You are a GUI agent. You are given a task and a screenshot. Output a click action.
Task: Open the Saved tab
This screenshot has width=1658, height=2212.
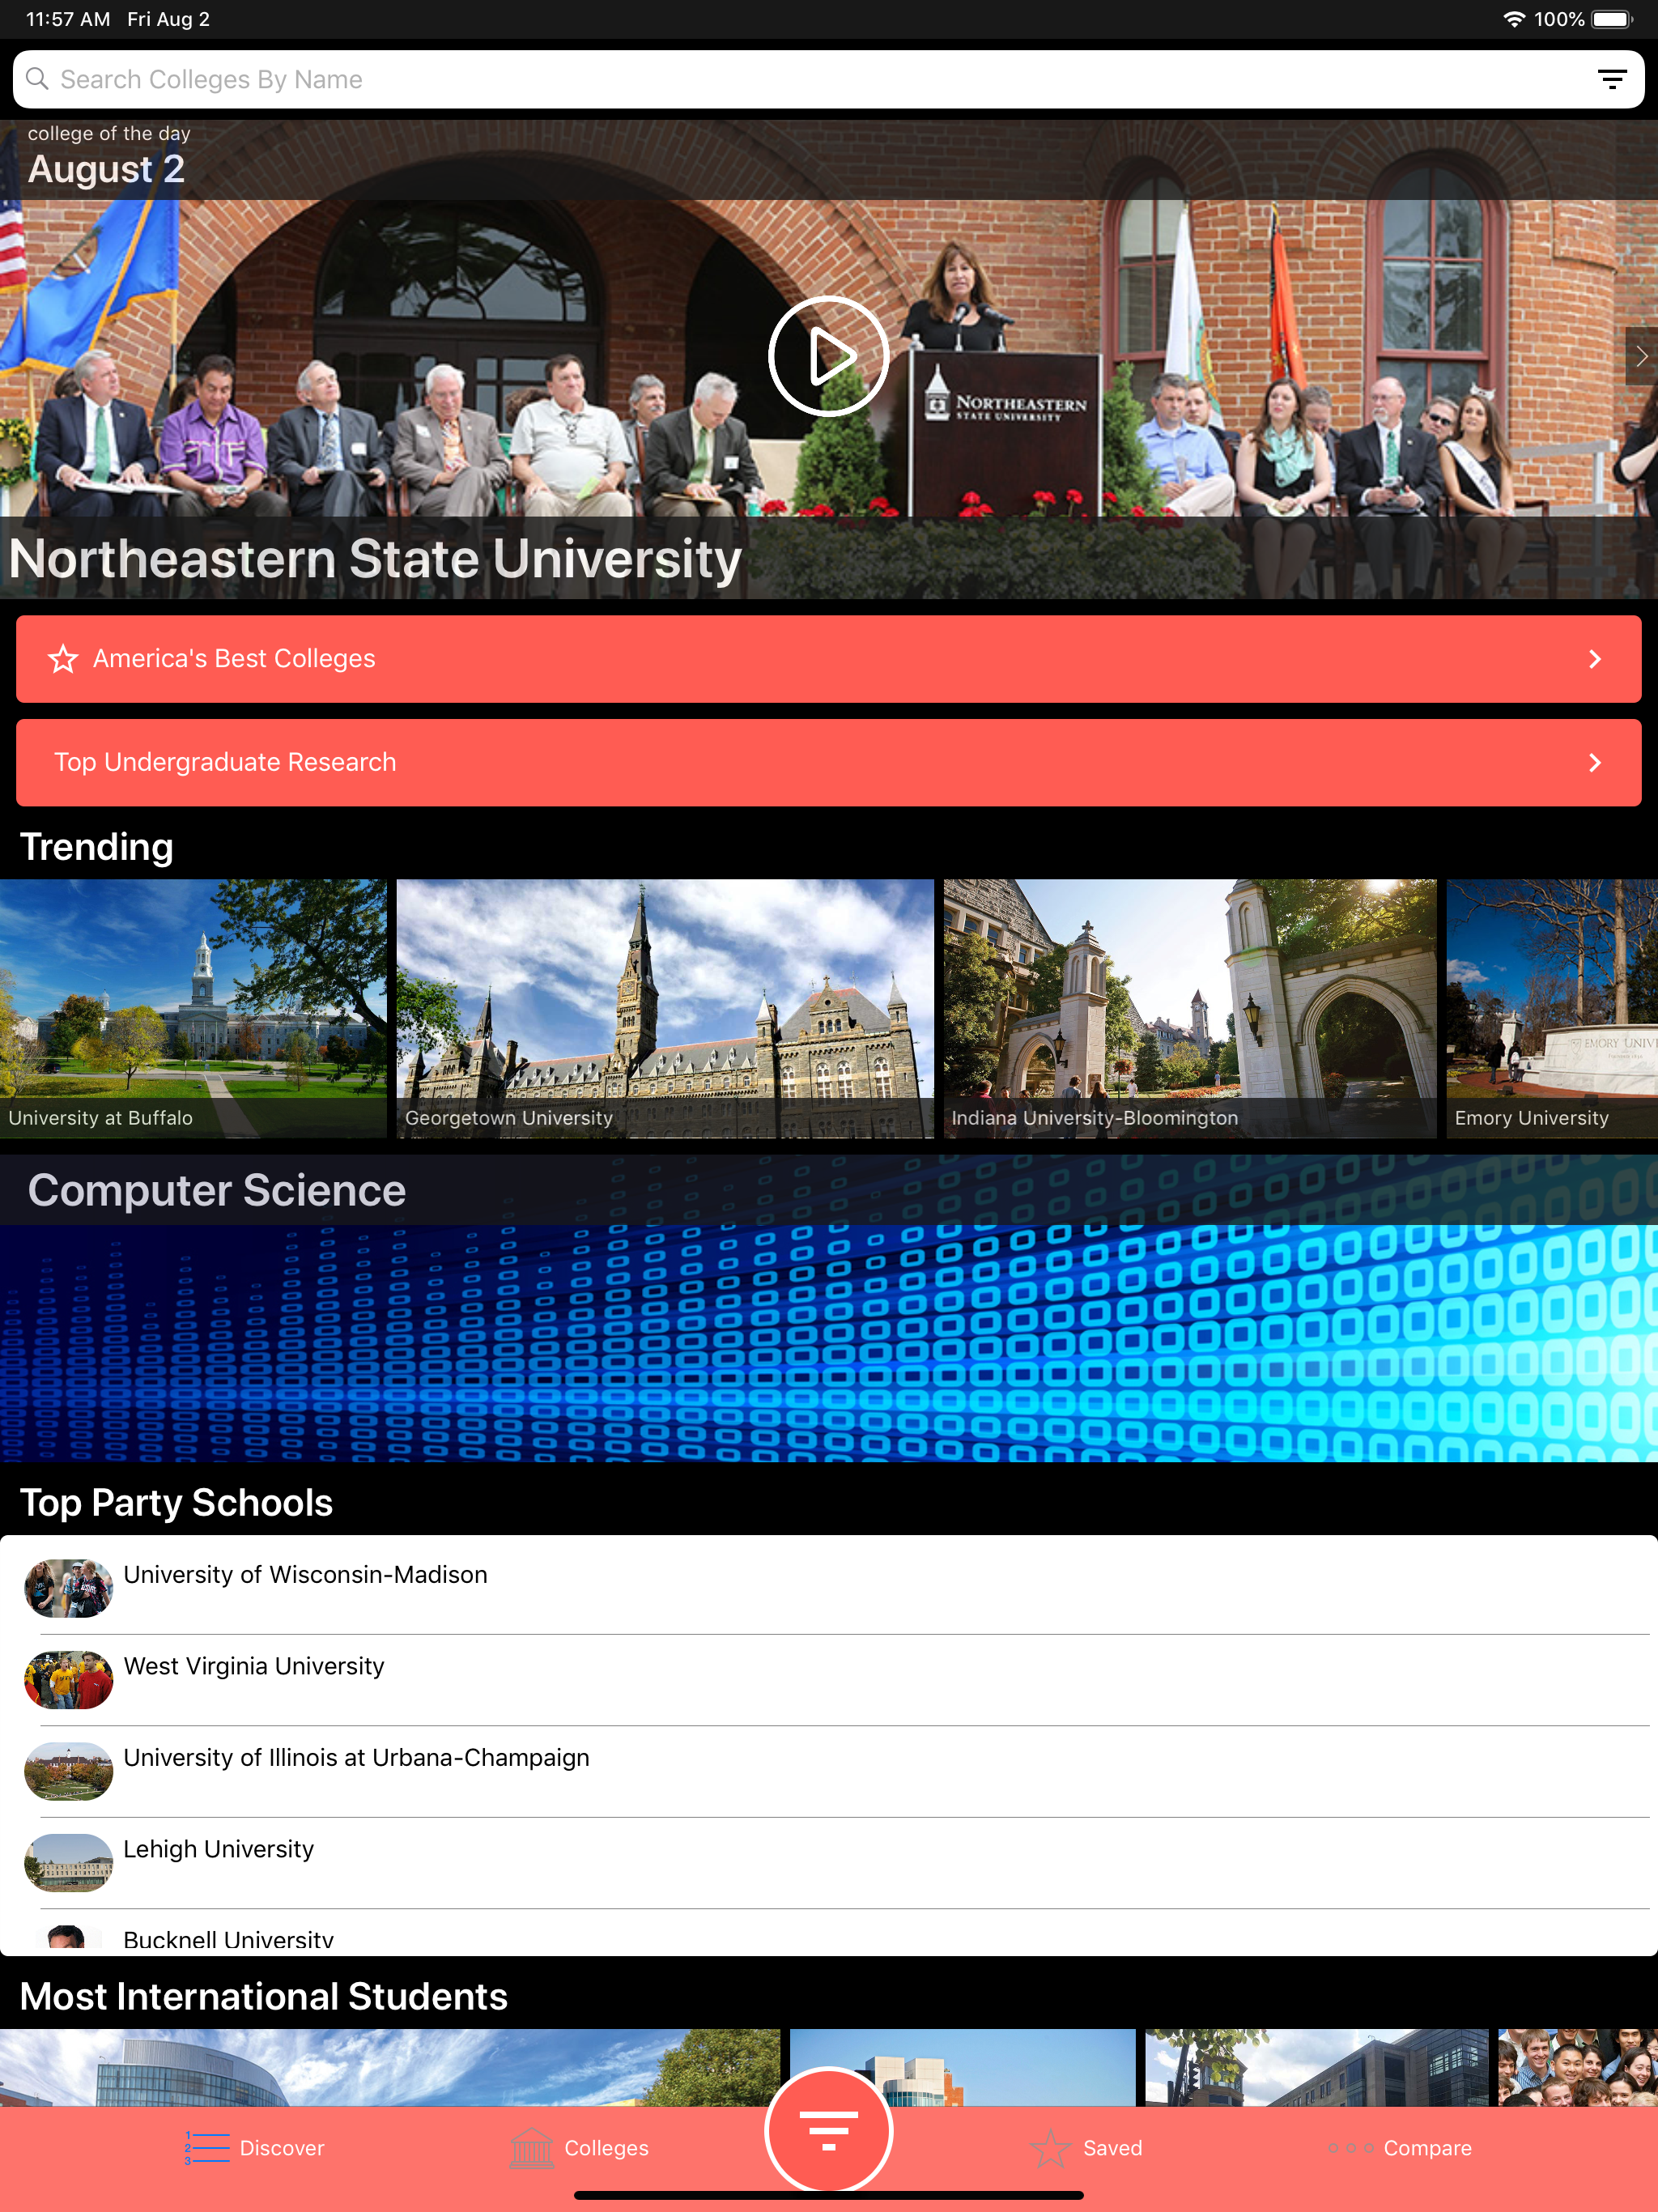pyautogui.click(x=1086, y=2148)
